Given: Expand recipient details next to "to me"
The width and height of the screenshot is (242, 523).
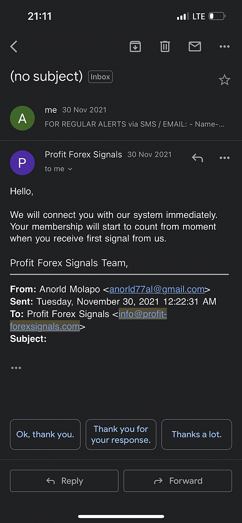Looking at the screenshot, I should pyautogui.click(x=70, y=169).
